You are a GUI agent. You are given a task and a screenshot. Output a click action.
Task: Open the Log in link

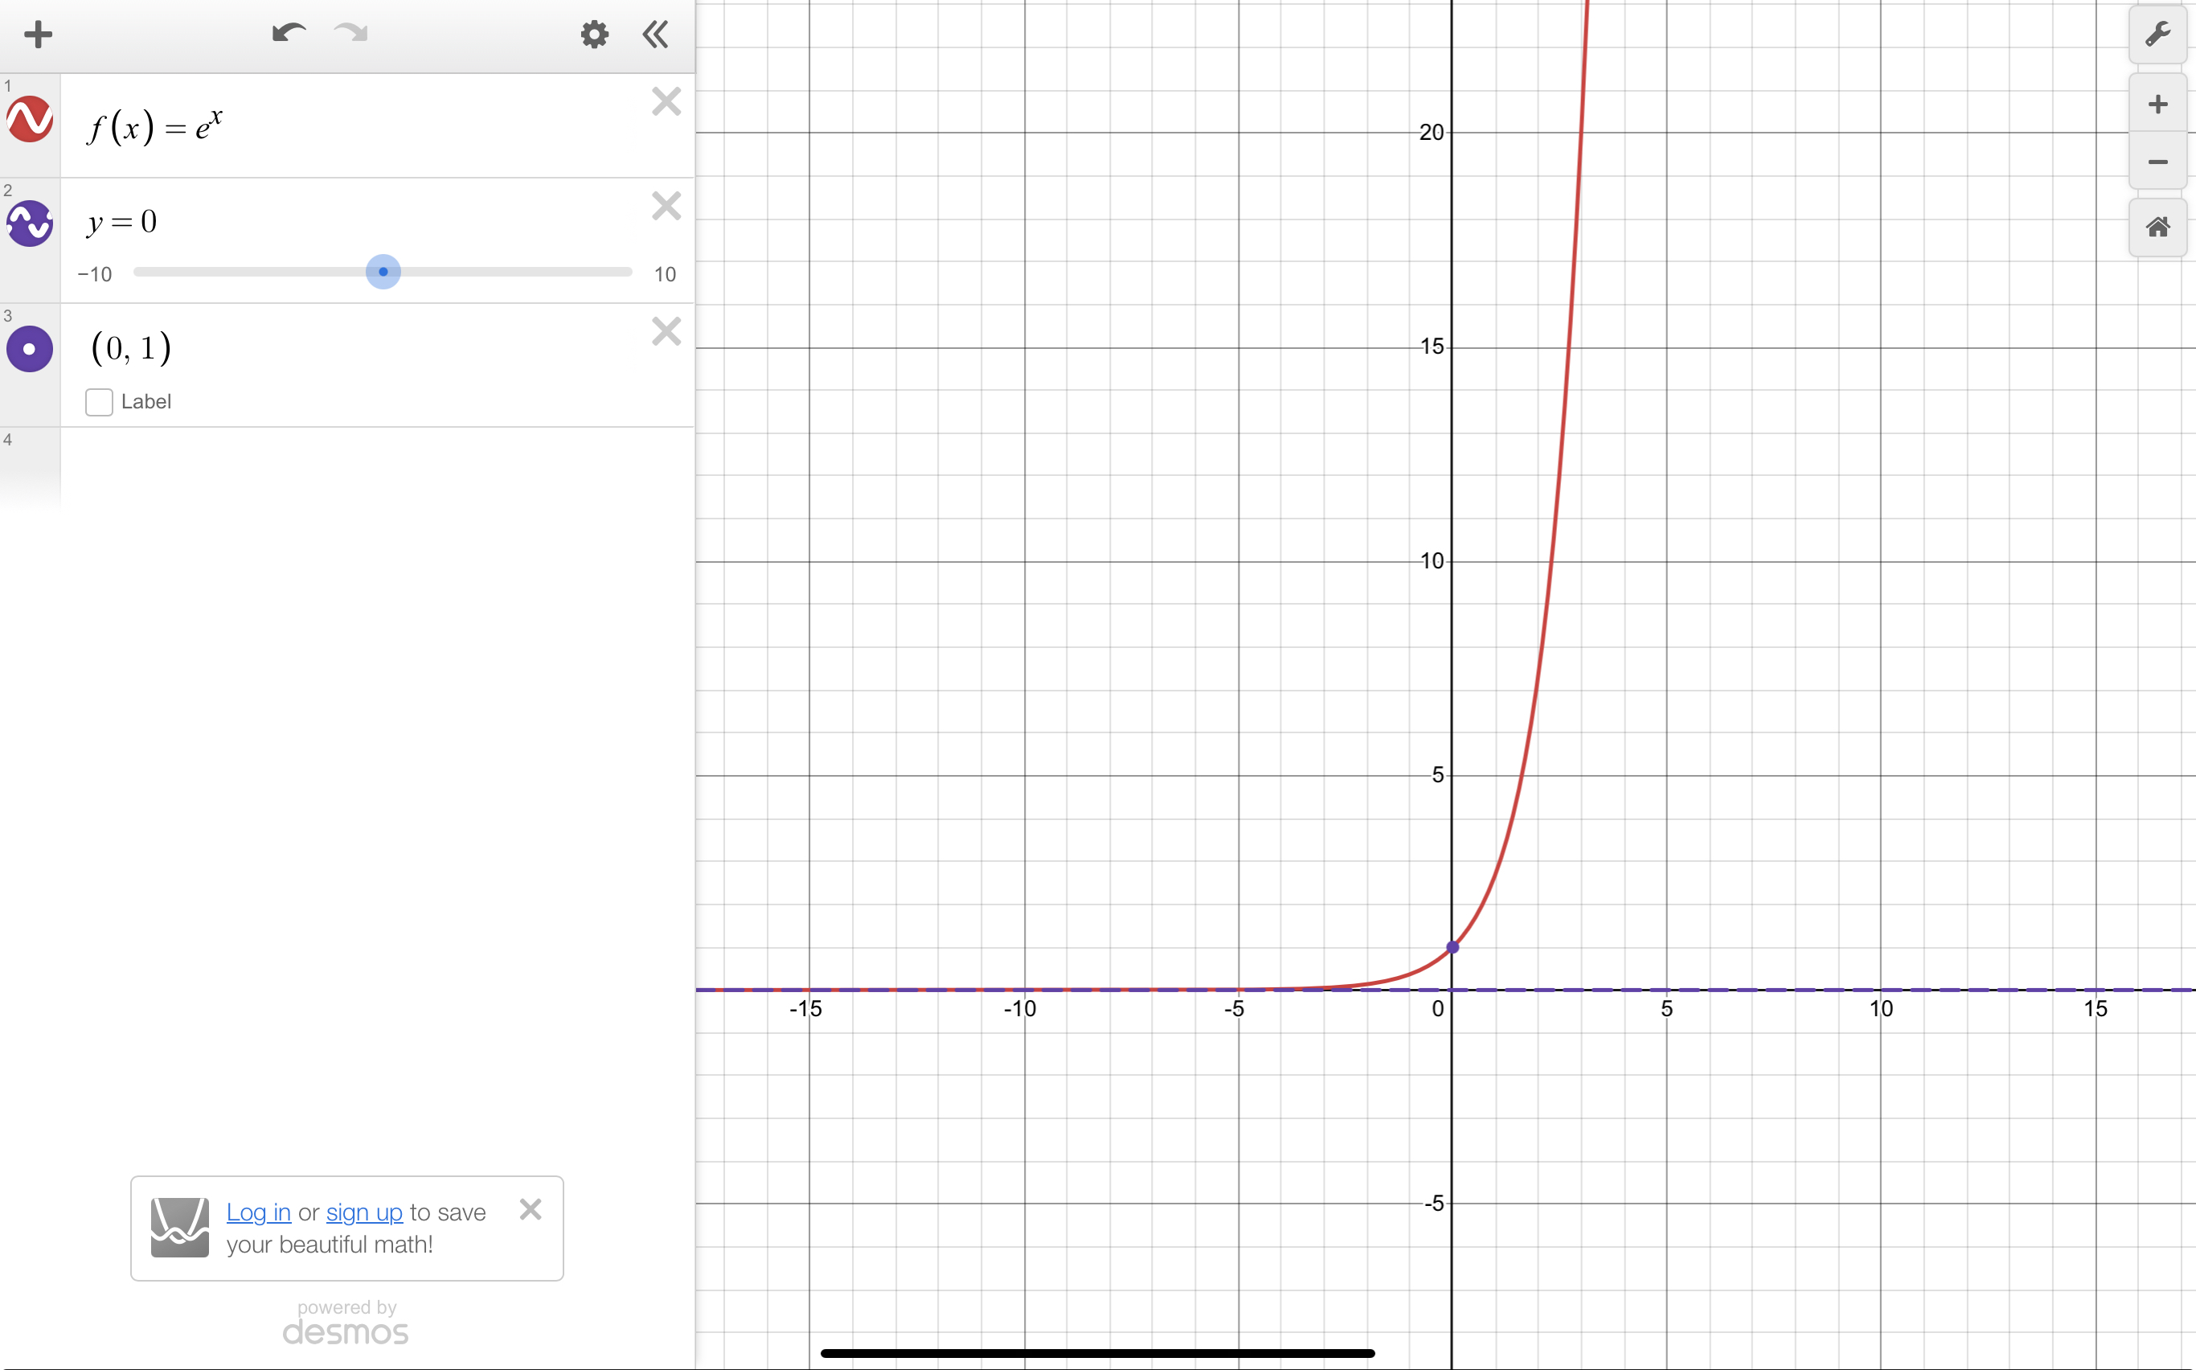click(x=258, y=1212)
